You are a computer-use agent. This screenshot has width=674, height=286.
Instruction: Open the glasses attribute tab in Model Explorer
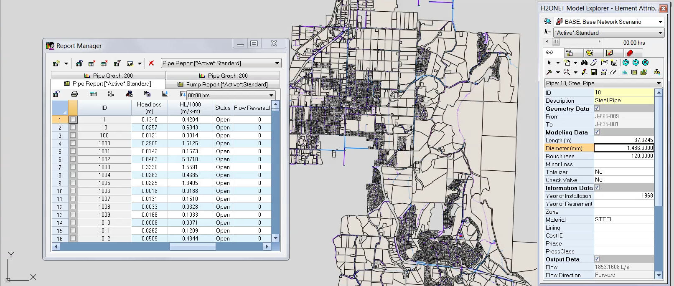pos(553,53)
